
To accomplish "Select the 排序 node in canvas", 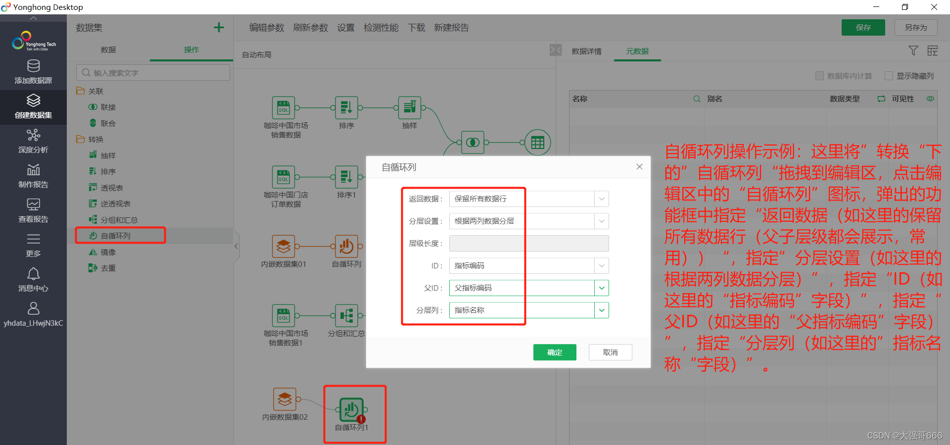I will click(346, 107).
